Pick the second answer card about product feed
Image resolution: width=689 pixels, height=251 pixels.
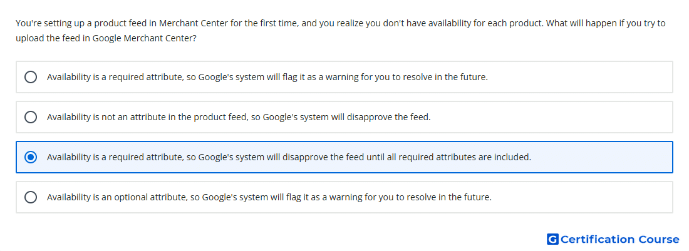[x=344, y=117]
